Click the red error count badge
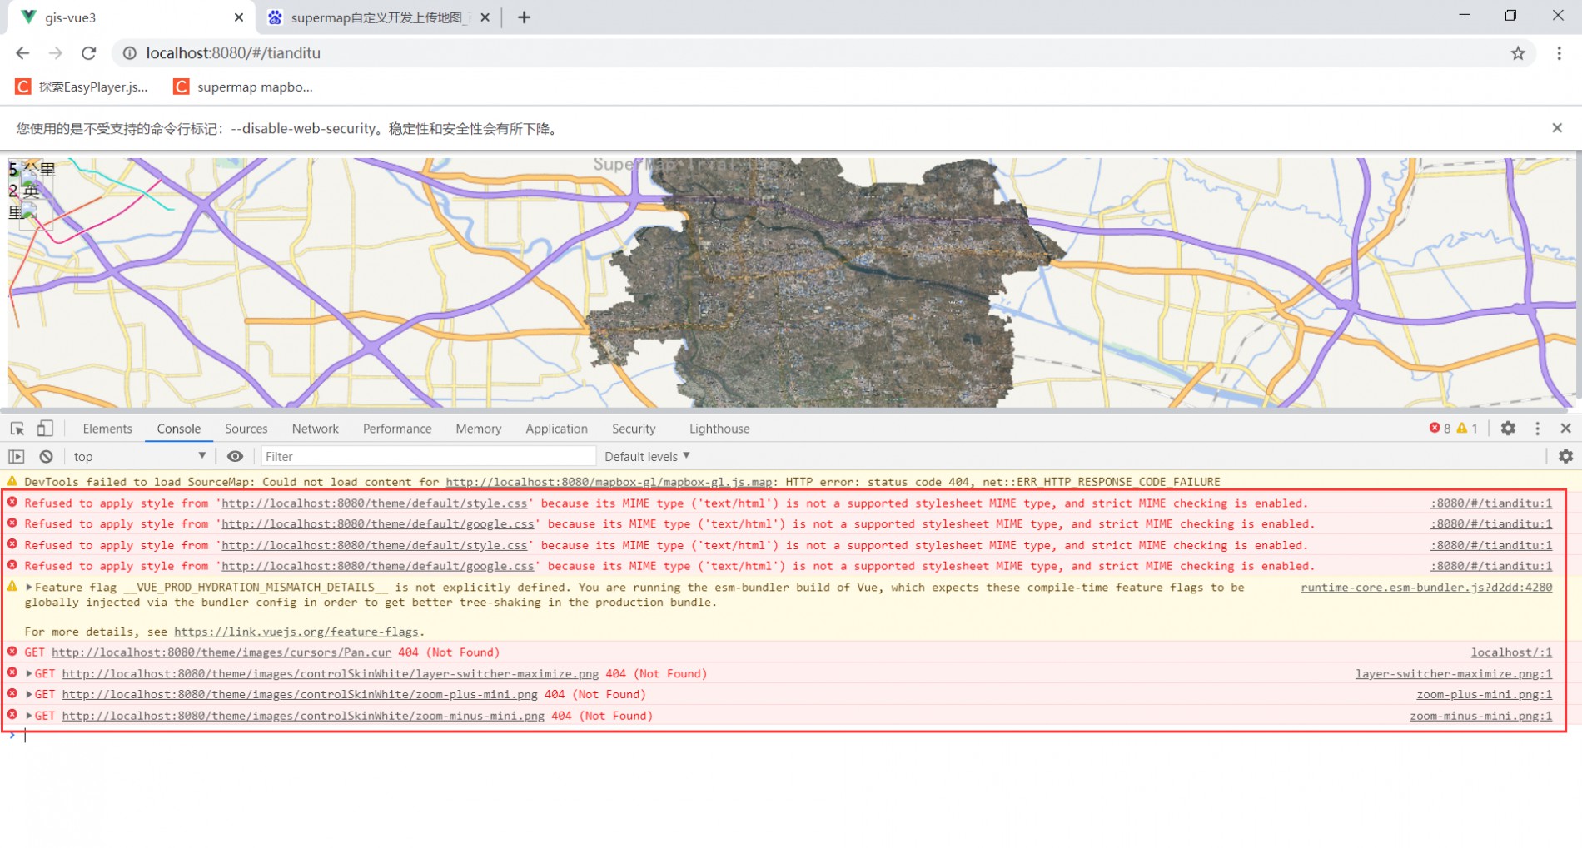 [1440, 429]
